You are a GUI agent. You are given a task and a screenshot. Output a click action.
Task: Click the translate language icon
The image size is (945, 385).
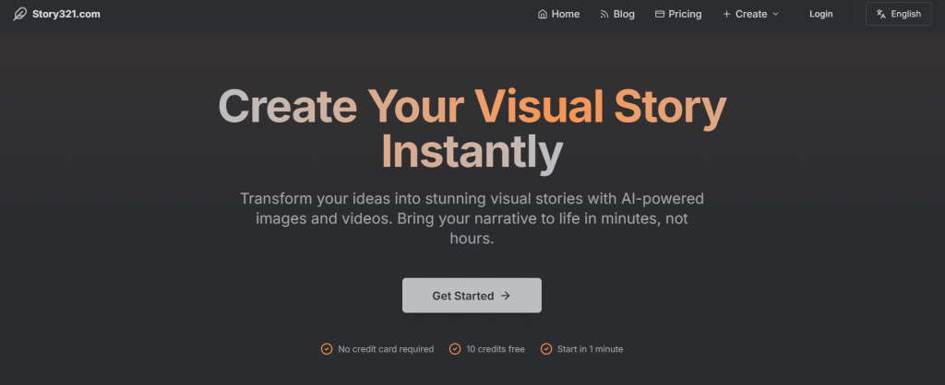[881, 14]
